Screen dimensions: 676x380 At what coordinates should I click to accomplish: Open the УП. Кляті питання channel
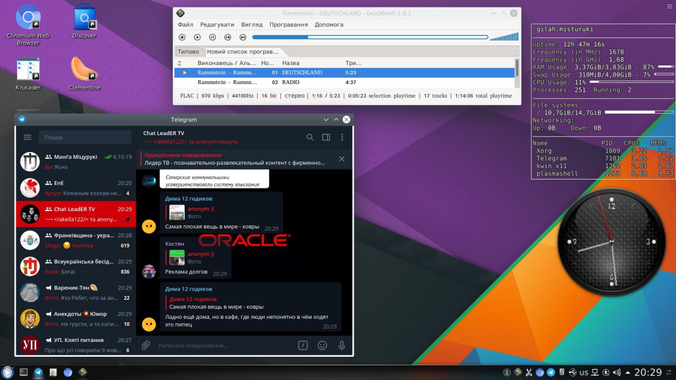click(76, 344)
